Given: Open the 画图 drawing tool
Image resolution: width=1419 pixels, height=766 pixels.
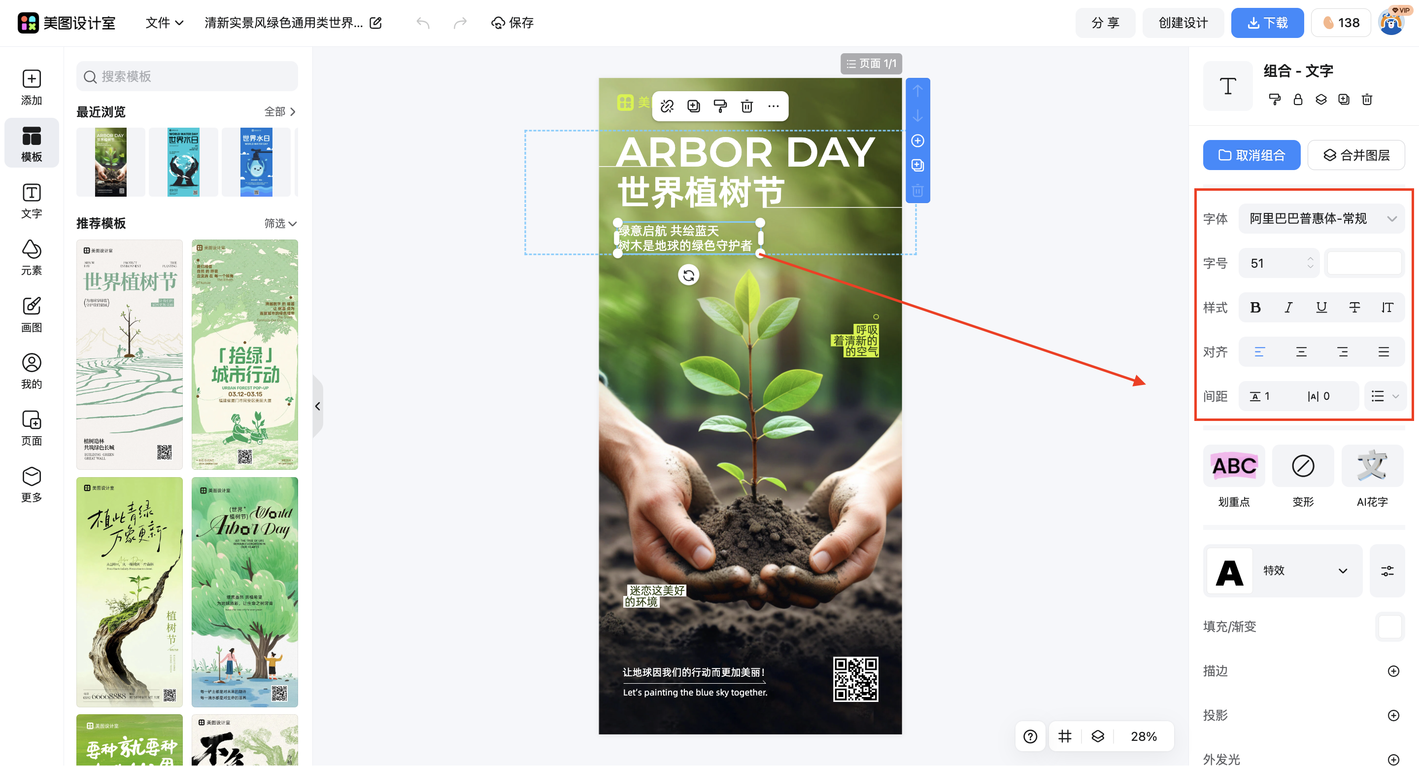Looking at the screenshot, I should [x=32, y=314].
